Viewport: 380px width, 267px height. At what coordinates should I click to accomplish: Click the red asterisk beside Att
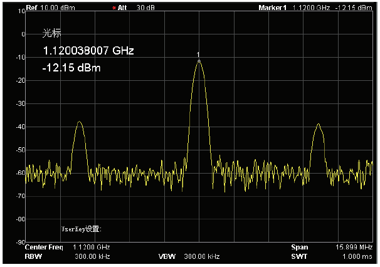coord(114,8)
